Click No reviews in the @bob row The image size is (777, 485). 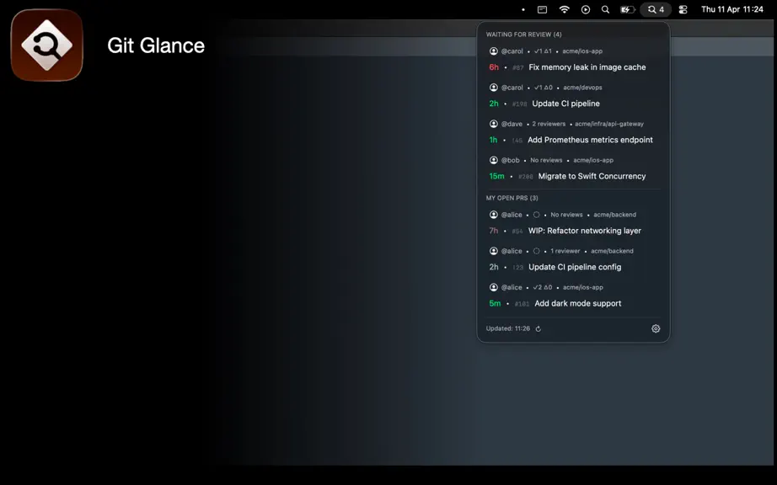coord(546,160)
